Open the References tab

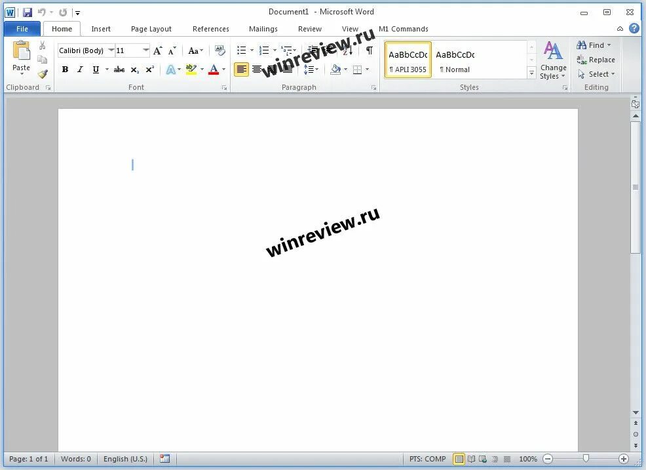click(x=210, y=29)
